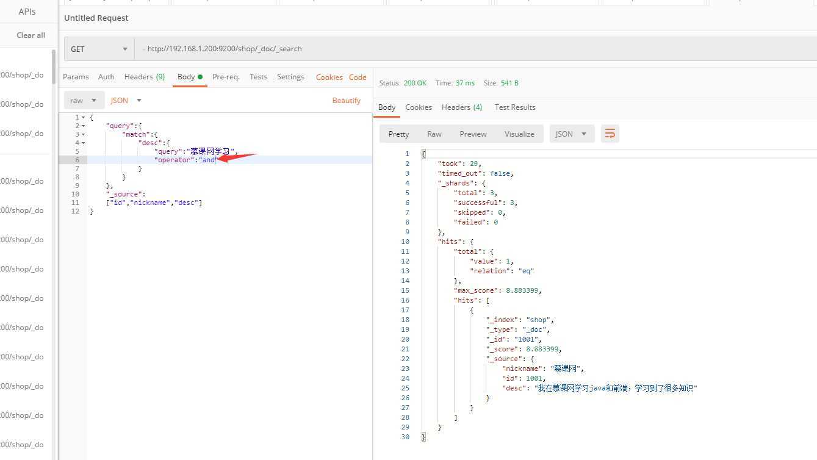Screen dimensions: 817x460
Task: Click the "_source": line in request body
Action: point(126,194)
